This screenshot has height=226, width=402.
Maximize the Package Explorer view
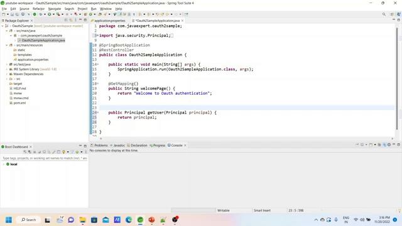85,20
